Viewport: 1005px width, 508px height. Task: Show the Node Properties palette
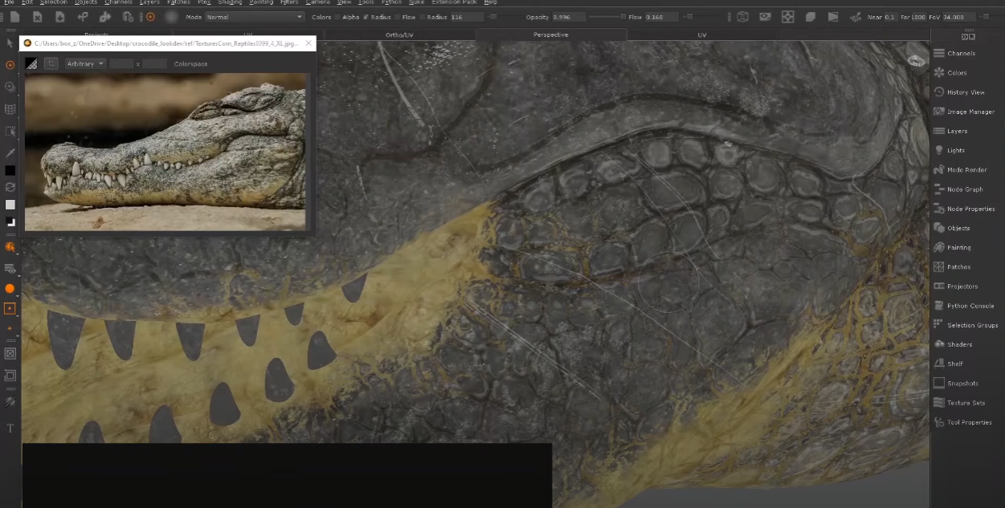click(x=965, y=209)
